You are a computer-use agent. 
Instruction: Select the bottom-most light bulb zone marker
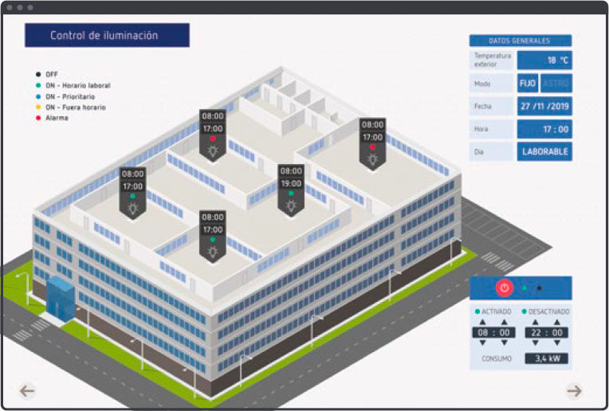click(212, 235)
